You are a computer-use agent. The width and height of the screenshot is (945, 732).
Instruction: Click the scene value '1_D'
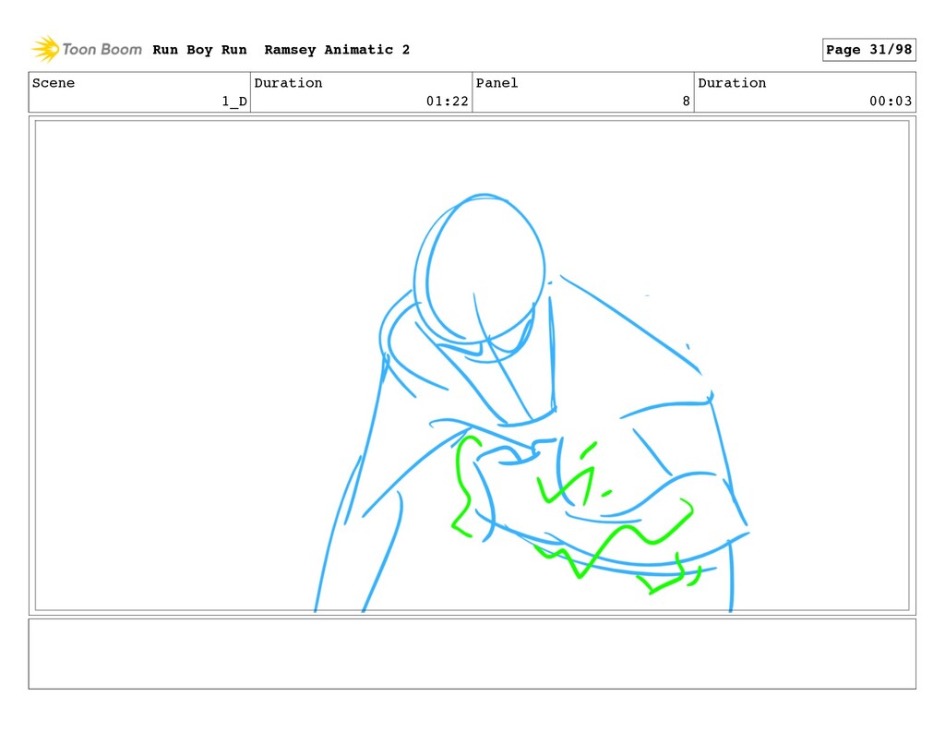(233, 102)
